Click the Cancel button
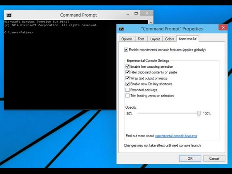Screen dimensions: 232x174 (214, 159)
